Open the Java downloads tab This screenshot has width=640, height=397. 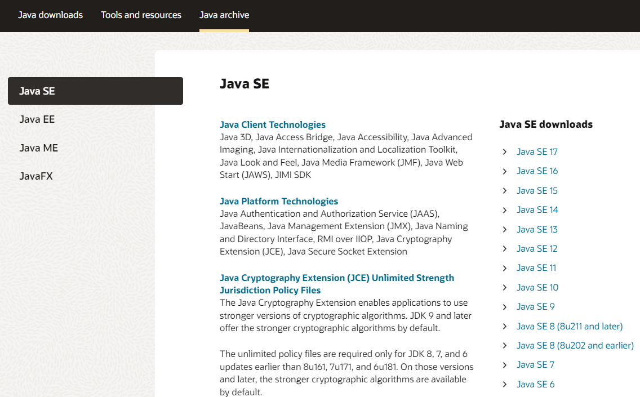point(50,15)
